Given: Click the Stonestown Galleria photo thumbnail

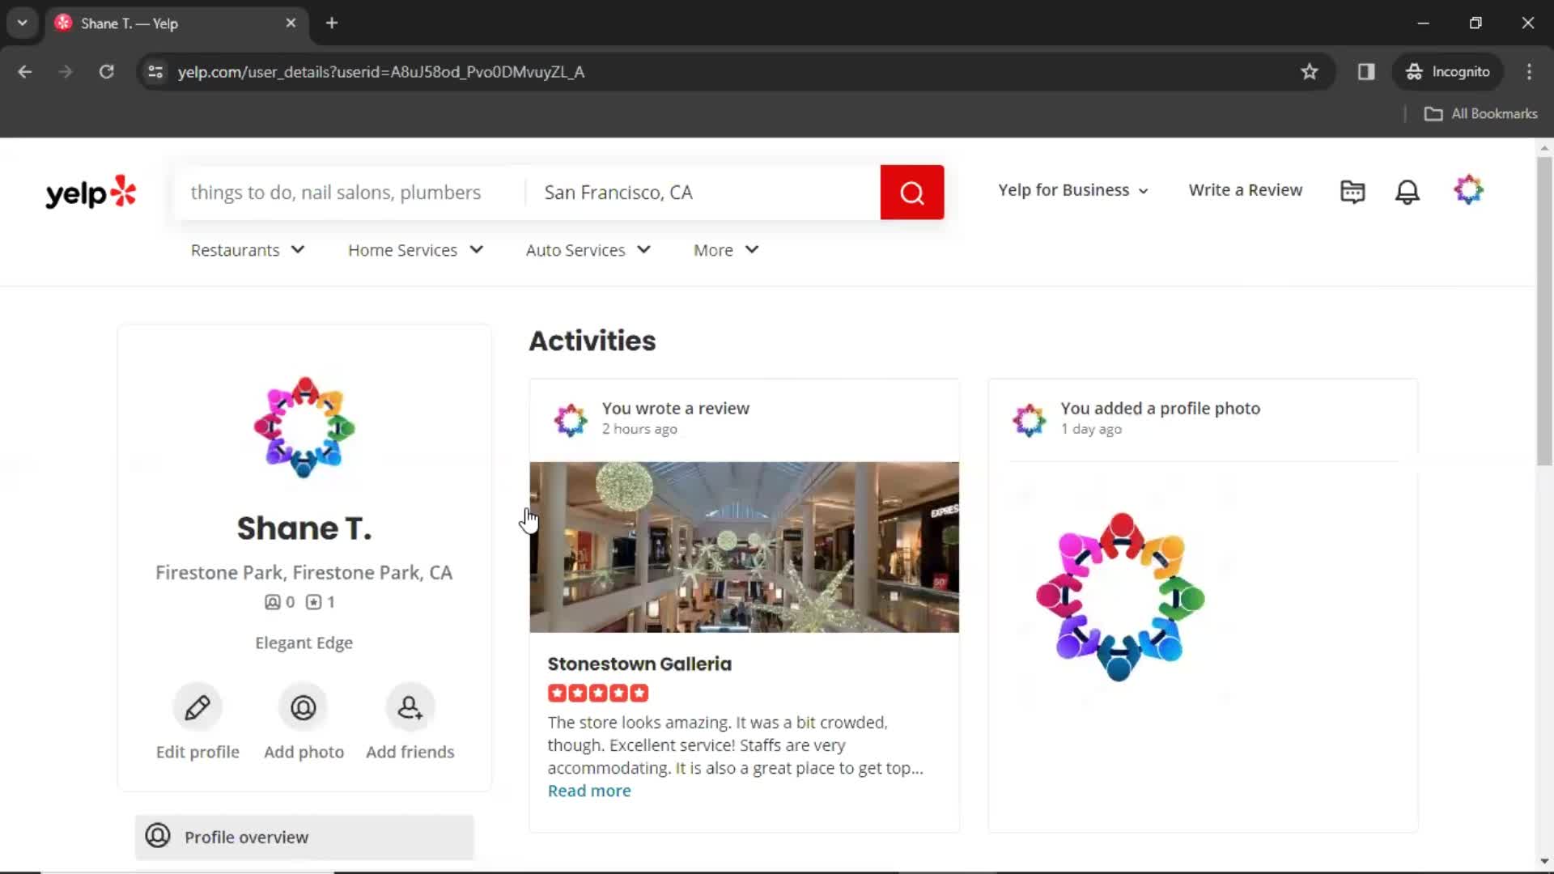Looking at the screenshot, I should click(744, 546).
